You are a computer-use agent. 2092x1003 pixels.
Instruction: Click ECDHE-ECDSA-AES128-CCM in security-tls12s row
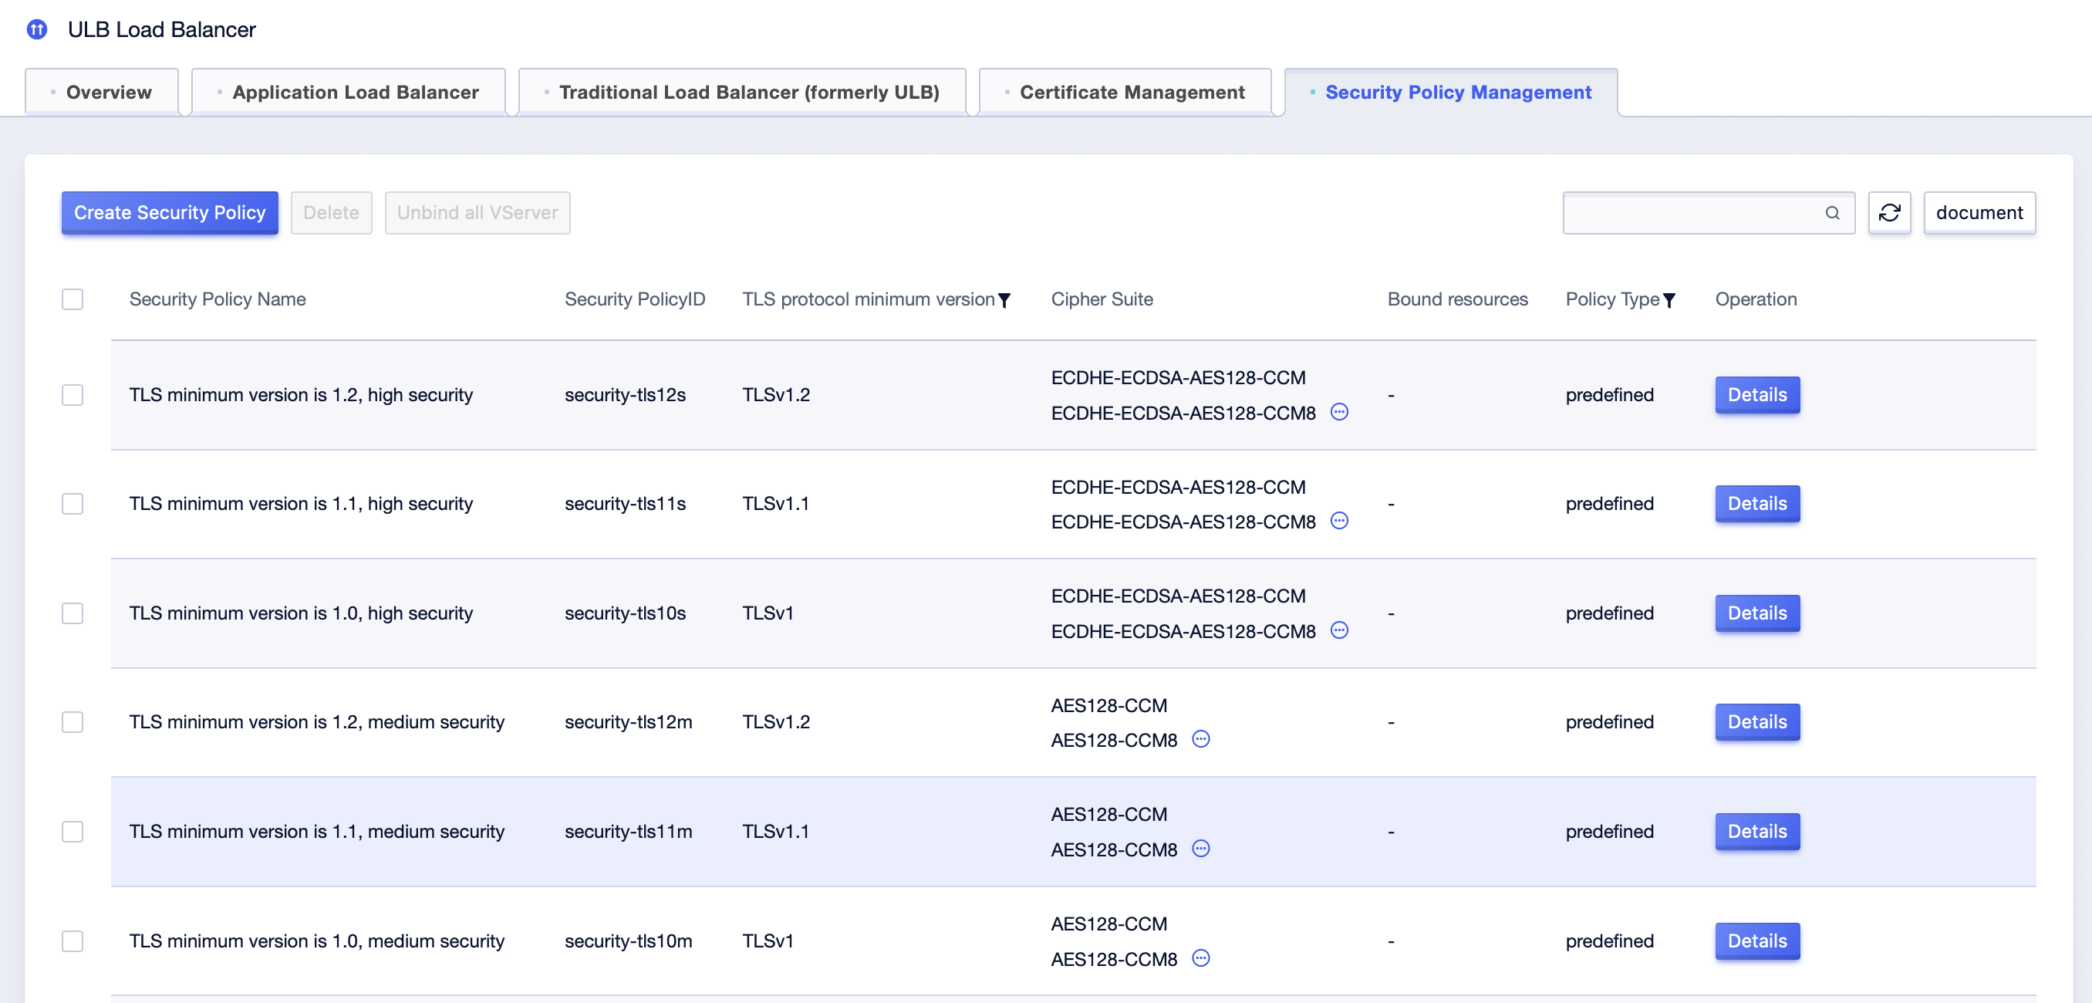[x=1179, y=377]
